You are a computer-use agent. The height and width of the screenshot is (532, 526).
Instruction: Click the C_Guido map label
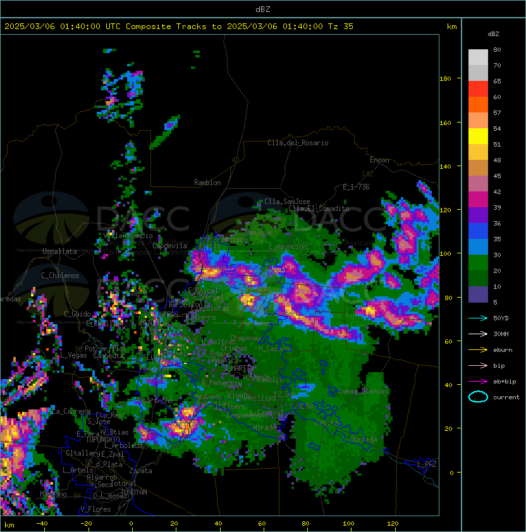pos(77,314)
